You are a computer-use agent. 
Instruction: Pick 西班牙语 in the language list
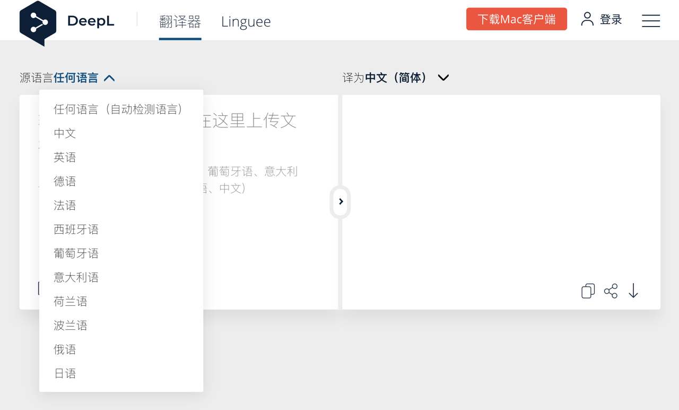[121, 229]
